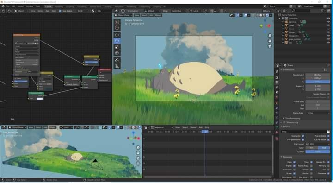
Task: Open the Modifiers wrench properties tab
Action: (x=277, y=108)
